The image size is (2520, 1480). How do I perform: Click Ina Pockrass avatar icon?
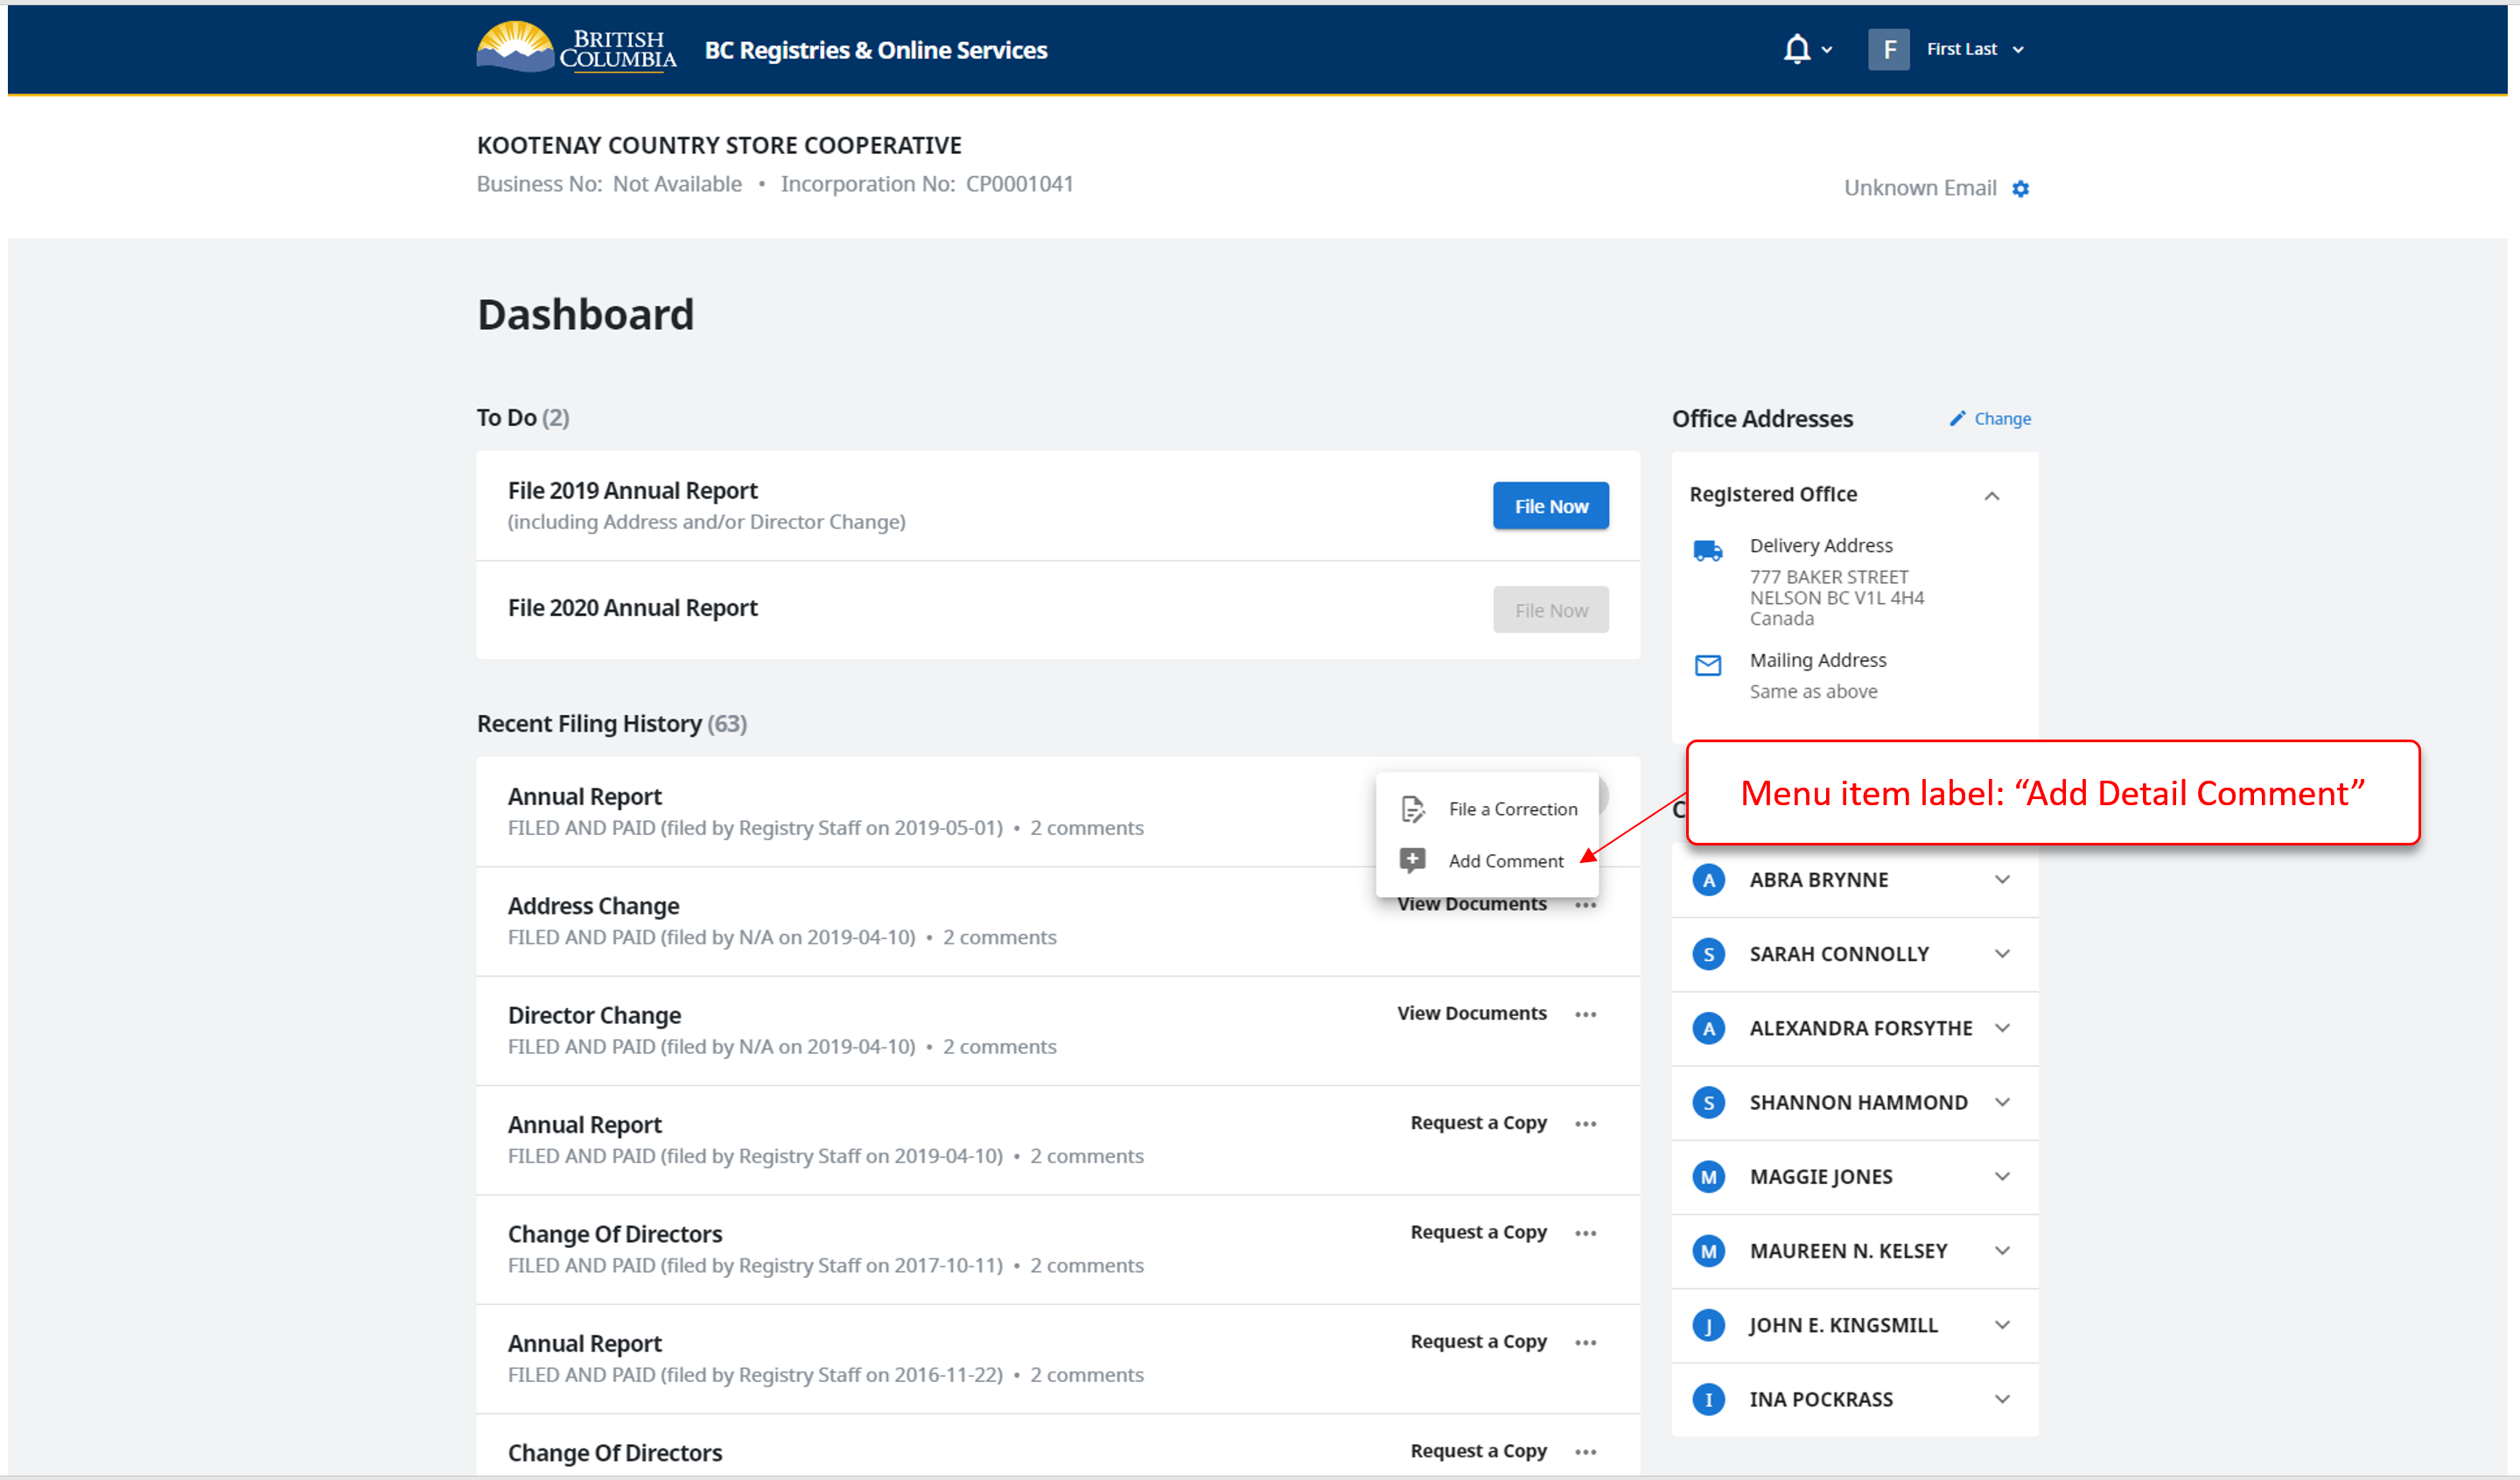(x=1708, y=1399)
